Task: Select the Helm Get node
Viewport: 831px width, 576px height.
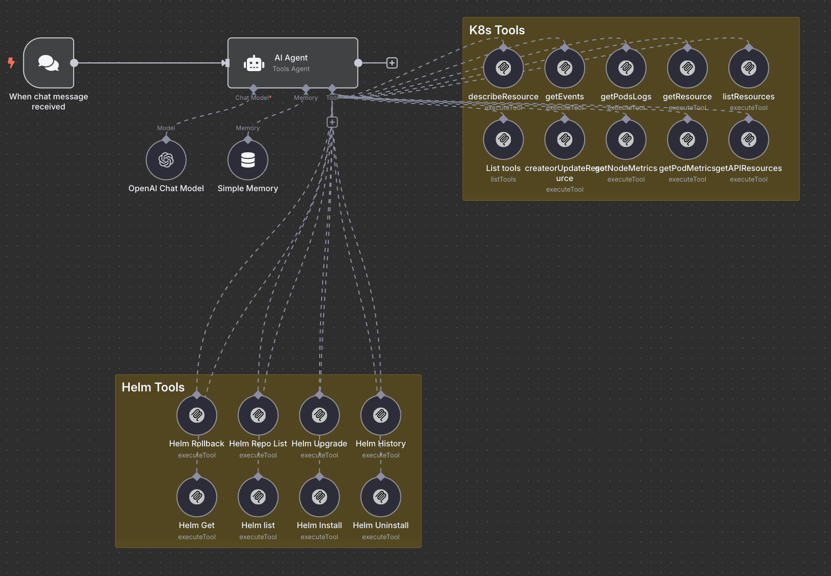Action: (197, 497)
